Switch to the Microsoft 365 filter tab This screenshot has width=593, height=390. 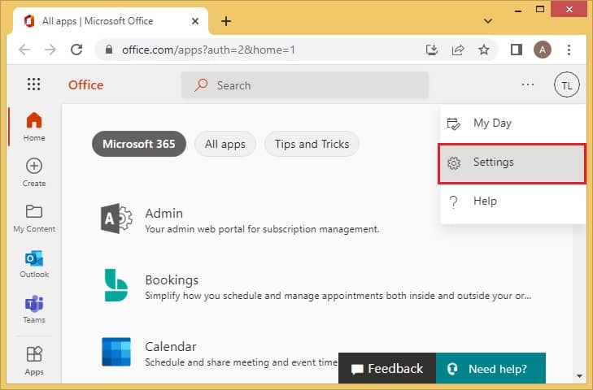(x=139, y=144)
